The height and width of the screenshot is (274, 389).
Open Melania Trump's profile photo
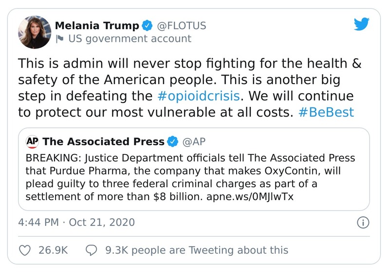pos(35,32)
